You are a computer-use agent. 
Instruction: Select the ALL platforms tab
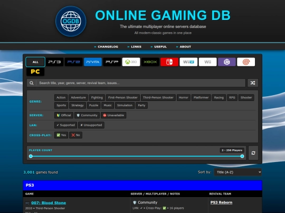[x=35, y=62]
